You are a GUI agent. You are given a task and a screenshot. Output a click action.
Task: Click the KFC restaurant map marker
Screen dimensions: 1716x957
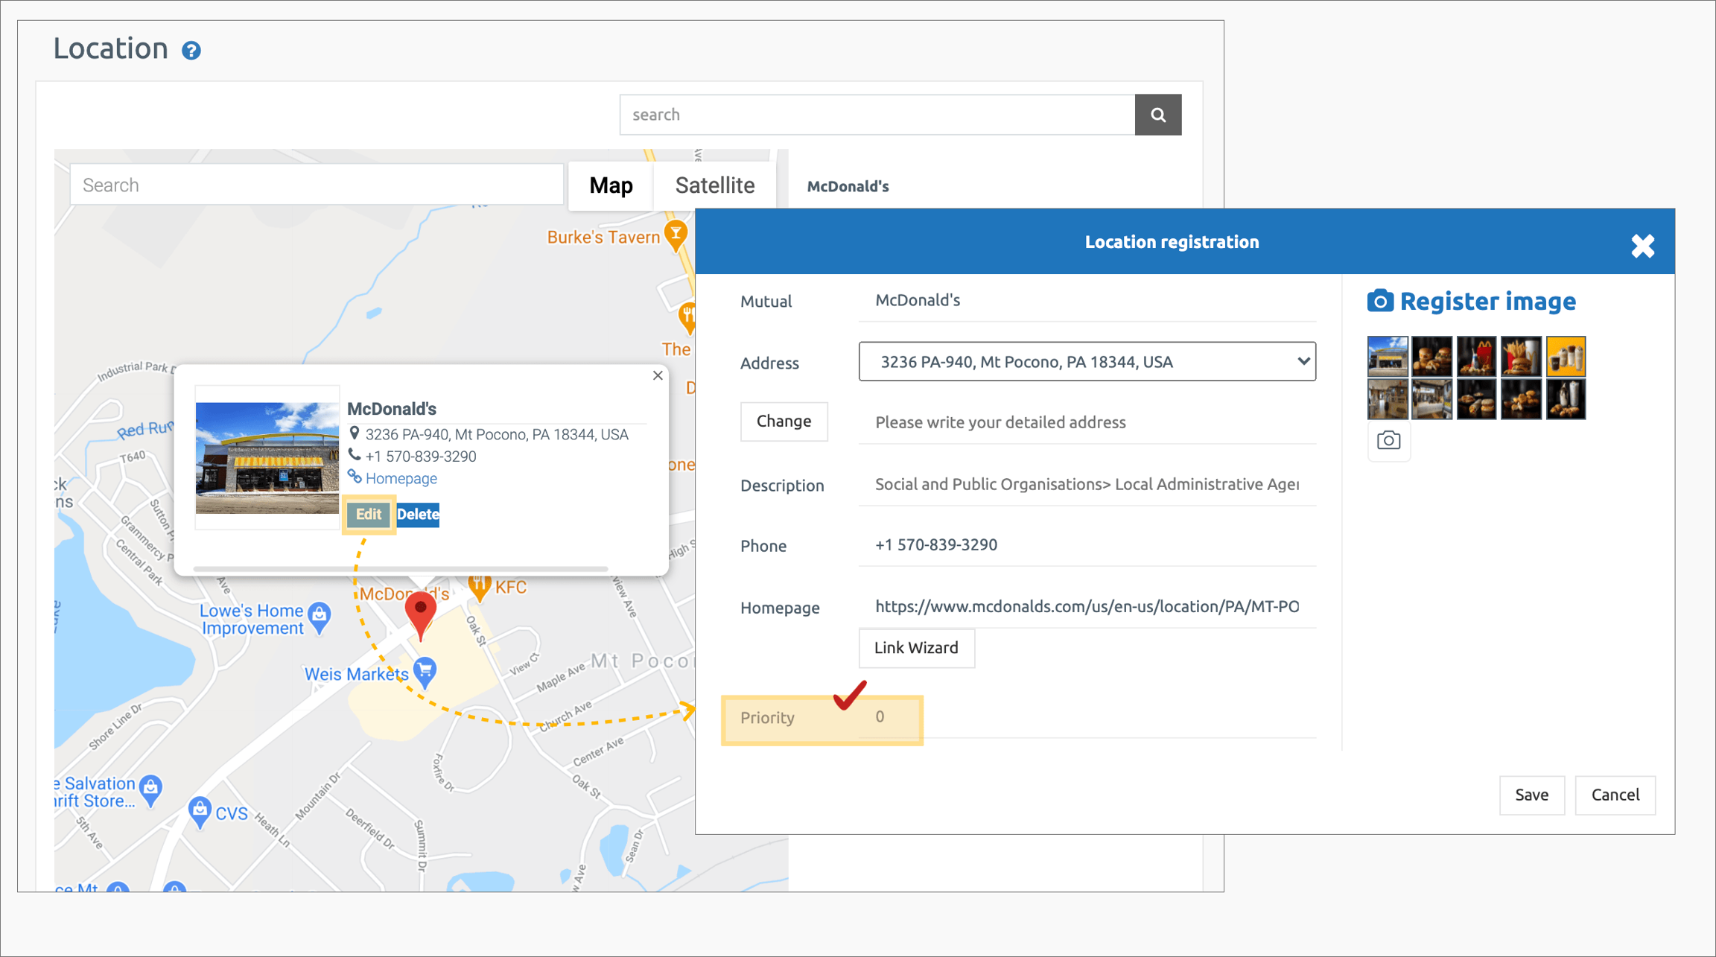[480, 587]
